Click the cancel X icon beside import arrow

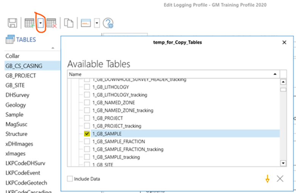point(280,179)
